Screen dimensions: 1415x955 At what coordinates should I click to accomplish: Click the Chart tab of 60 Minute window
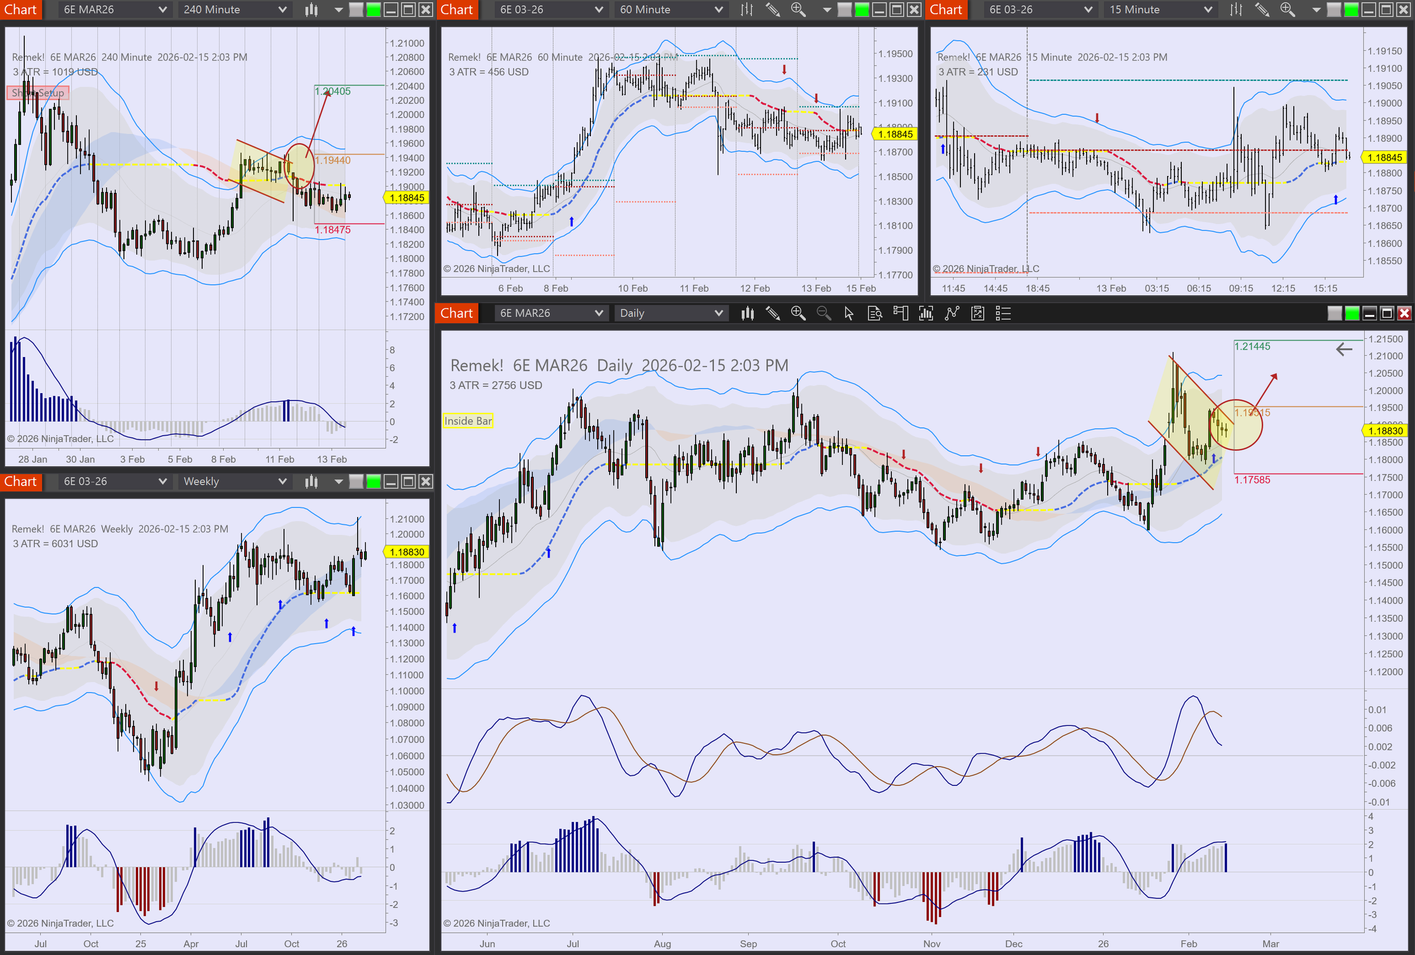click(x=457, y=10)
